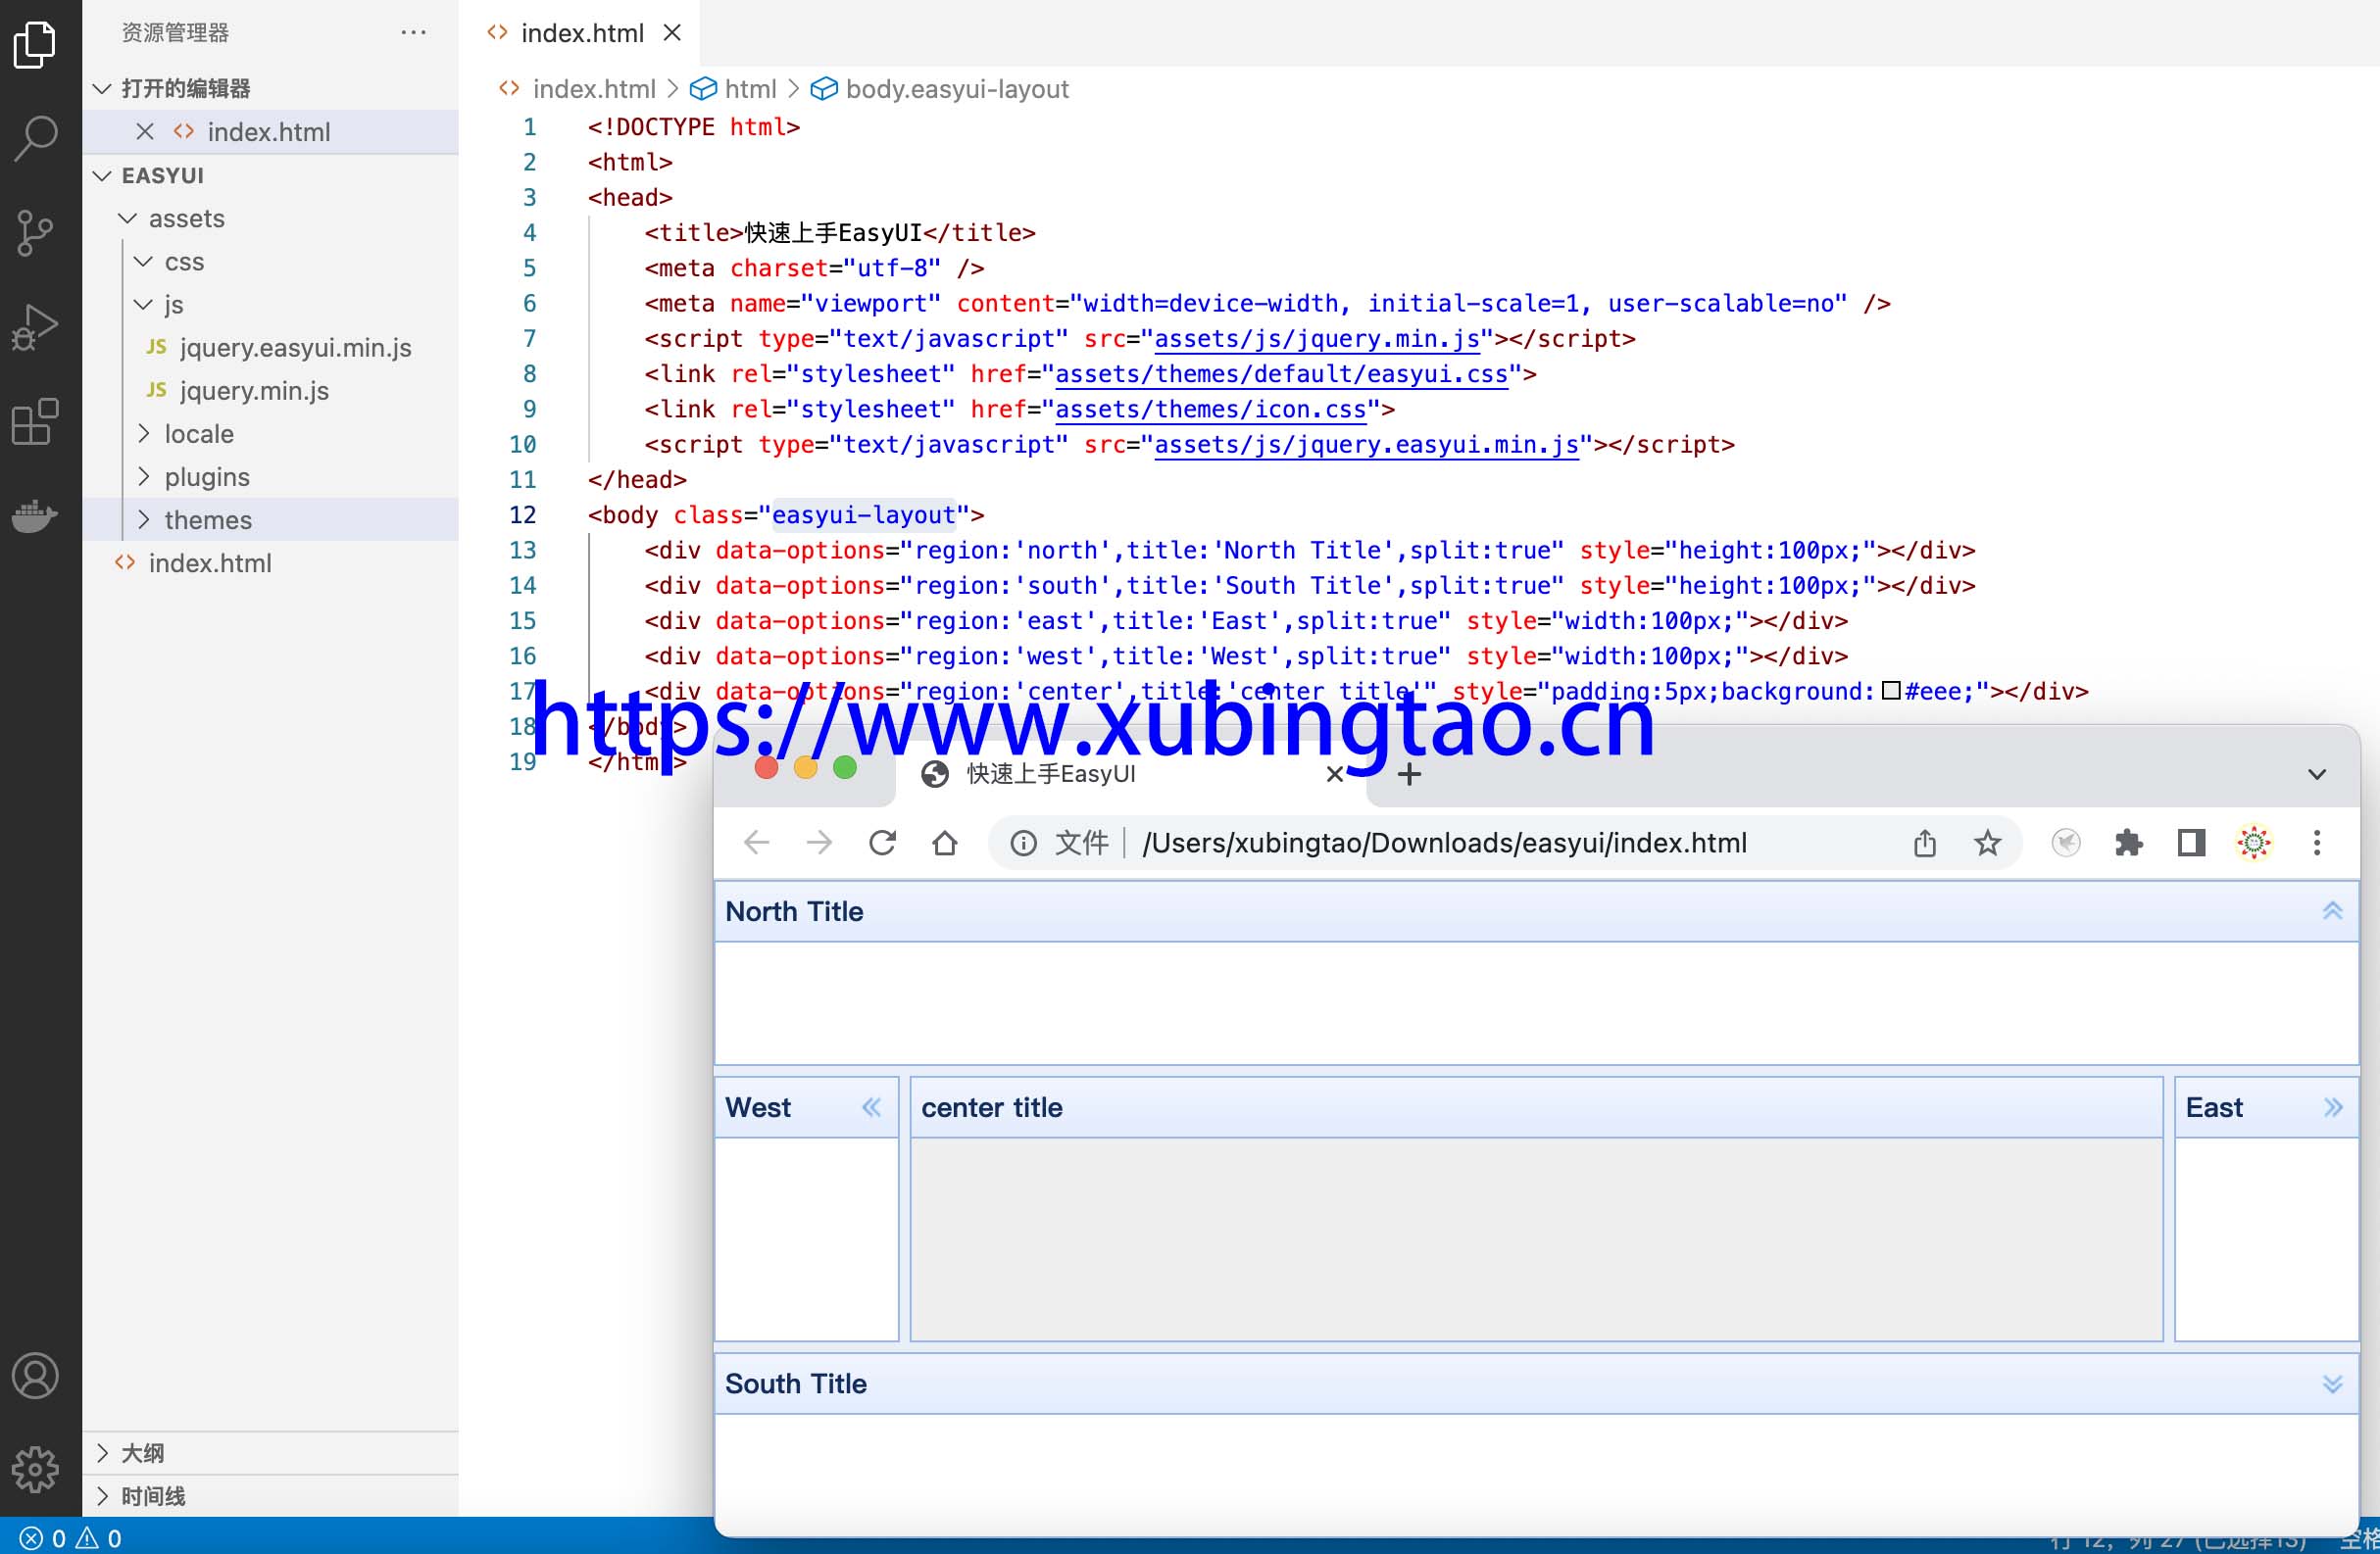The width and height of the screenshot is (2380, 1554).
Task: Open the Docker panel icon
Action: (x=36, y=515)
